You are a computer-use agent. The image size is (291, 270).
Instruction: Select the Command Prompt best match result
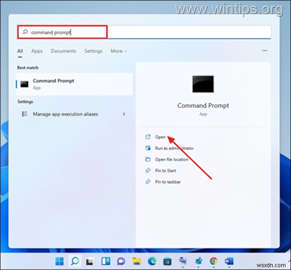tap(74, 84)
